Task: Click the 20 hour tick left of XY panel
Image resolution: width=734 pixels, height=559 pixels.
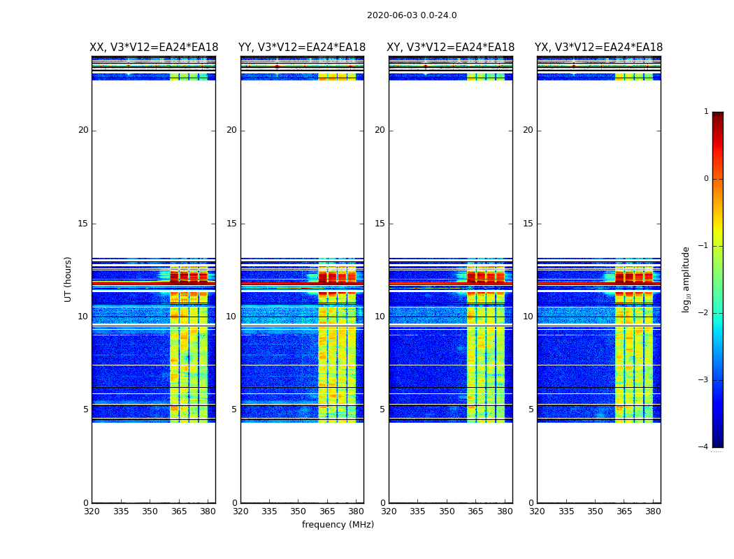Action: (x=380, y=130)
